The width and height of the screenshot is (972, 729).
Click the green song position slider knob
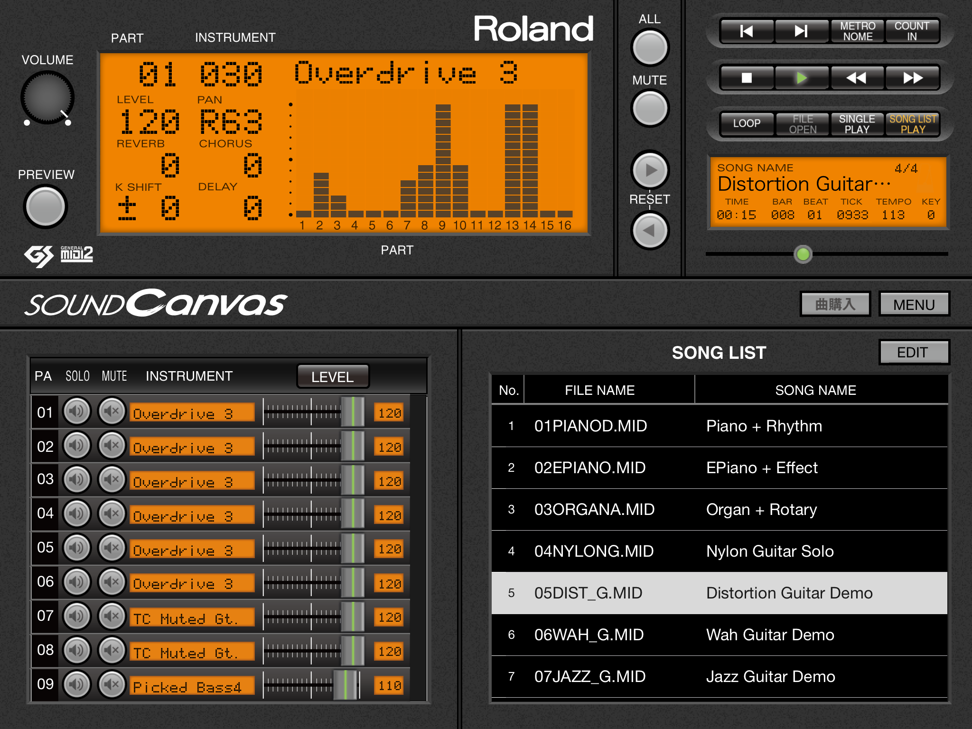click(803, 254)
